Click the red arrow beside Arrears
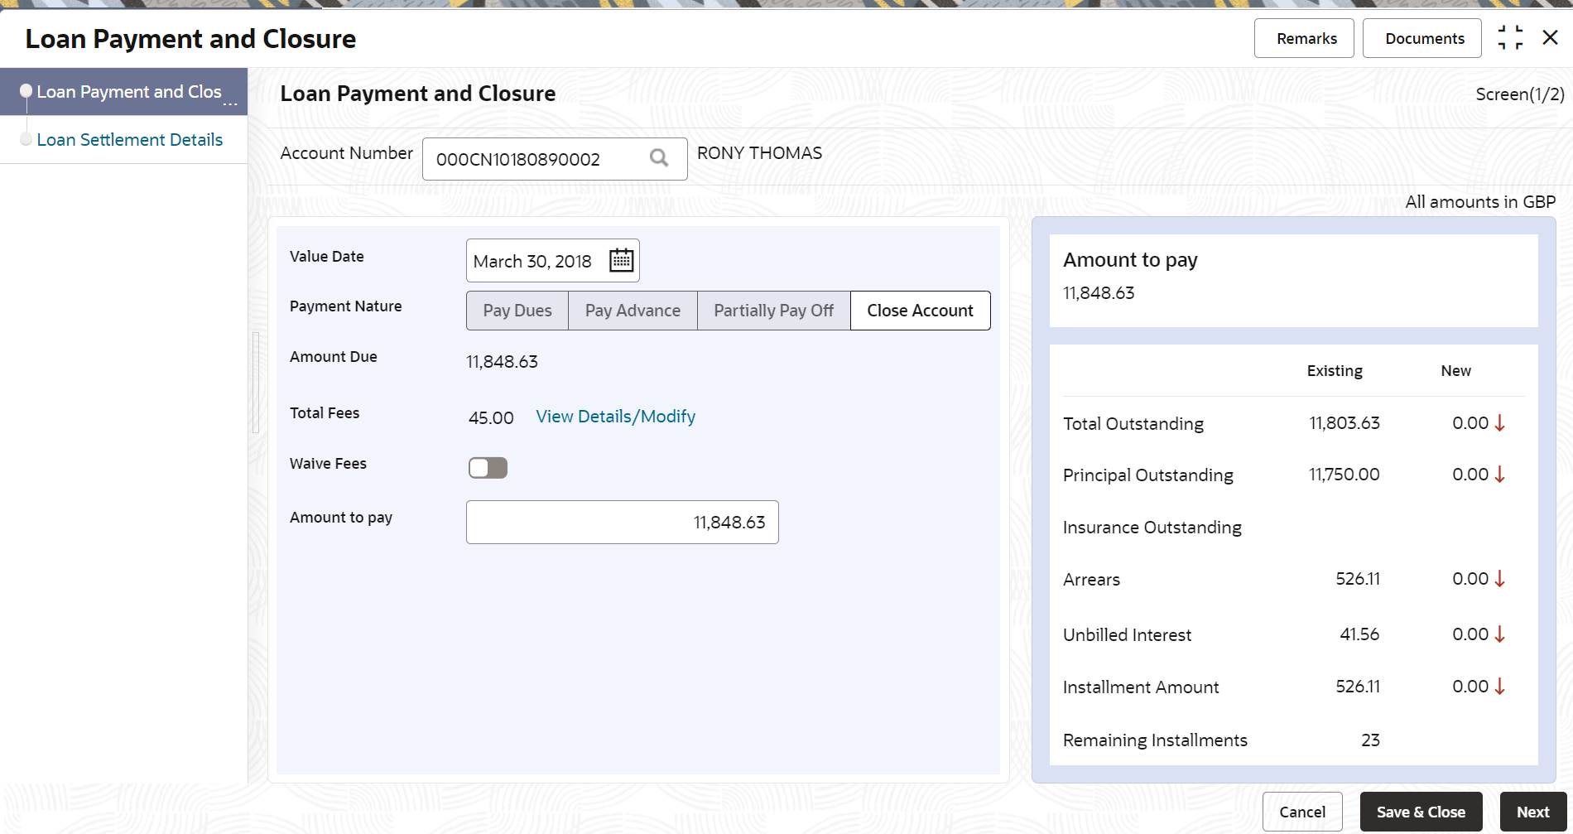 click(x=1499, y=579)
